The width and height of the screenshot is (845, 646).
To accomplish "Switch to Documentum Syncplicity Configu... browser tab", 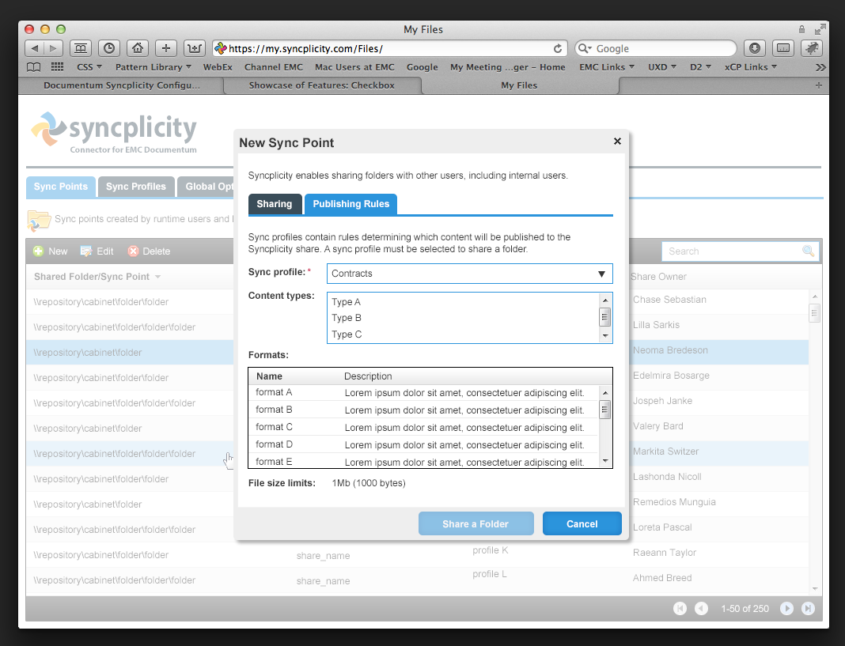I will [122, 85].
